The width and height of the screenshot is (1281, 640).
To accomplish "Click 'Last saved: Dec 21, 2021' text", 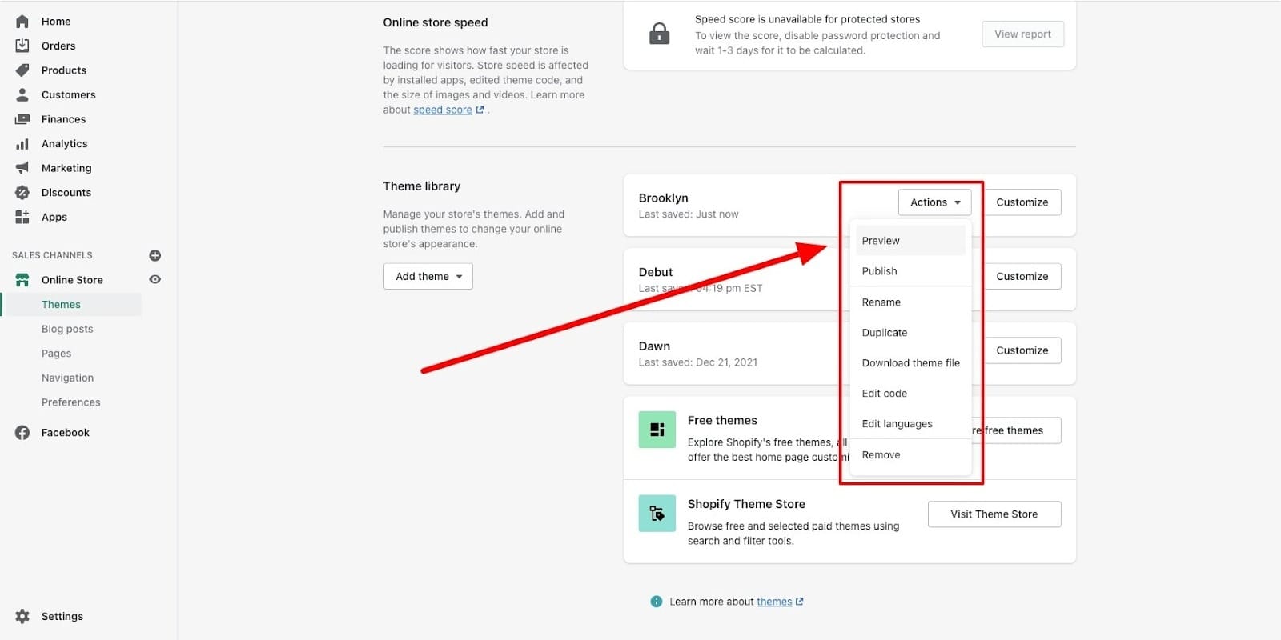I will [x=698, y=362].
